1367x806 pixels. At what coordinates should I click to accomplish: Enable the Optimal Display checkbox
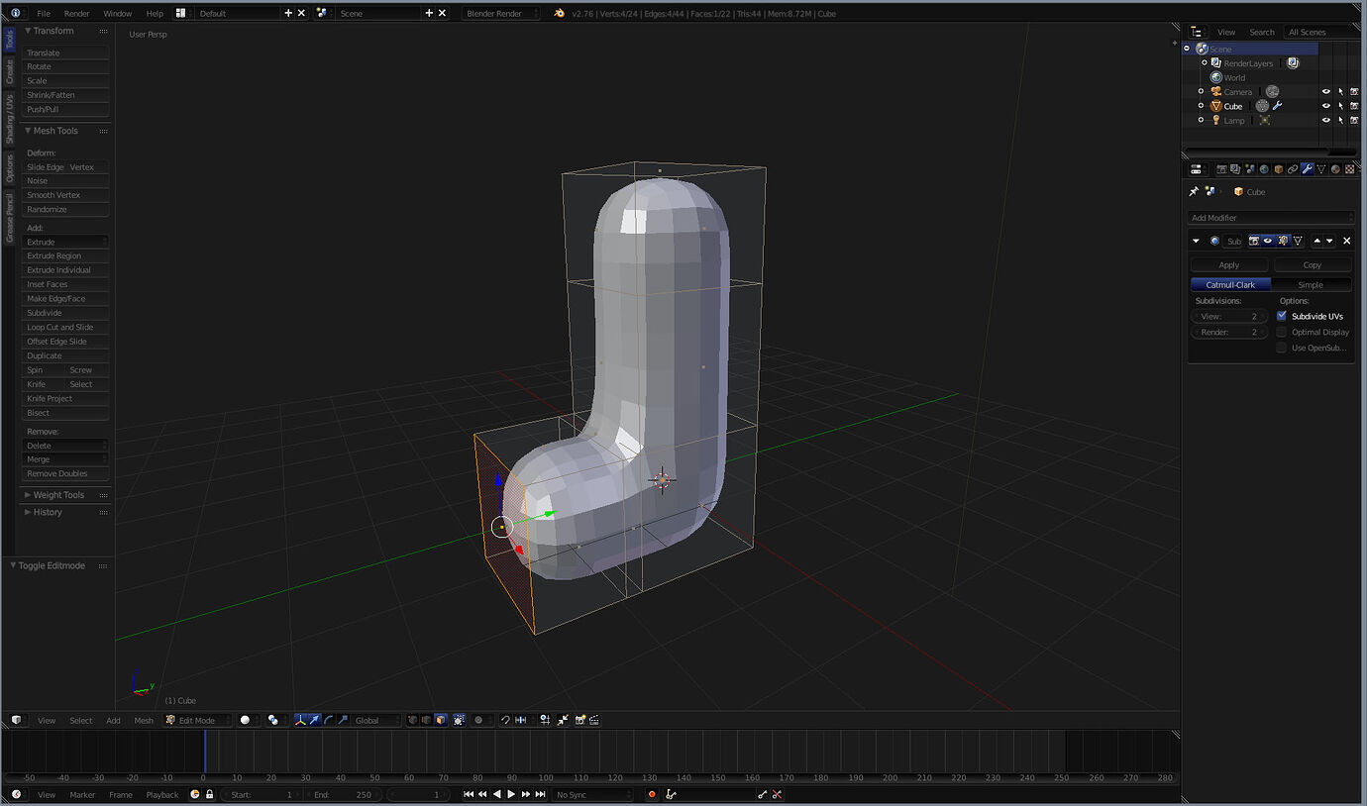coord(1282,332)
